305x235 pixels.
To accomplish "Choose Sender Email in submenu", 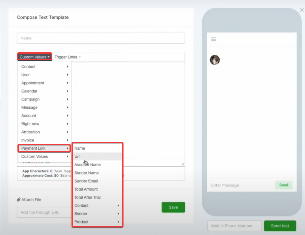I will [97, 181].
